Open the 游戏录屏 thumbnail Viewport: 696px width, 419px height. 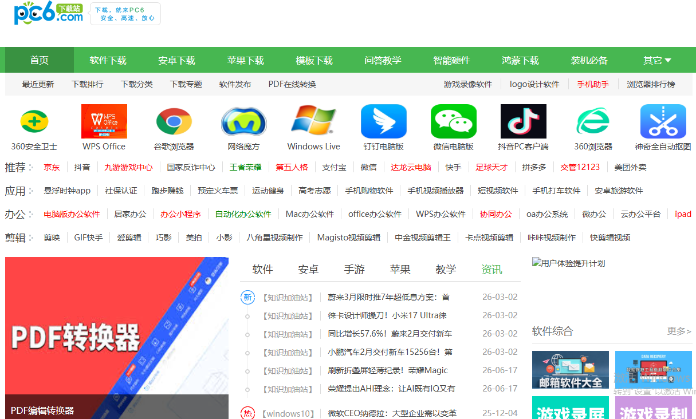571,408
